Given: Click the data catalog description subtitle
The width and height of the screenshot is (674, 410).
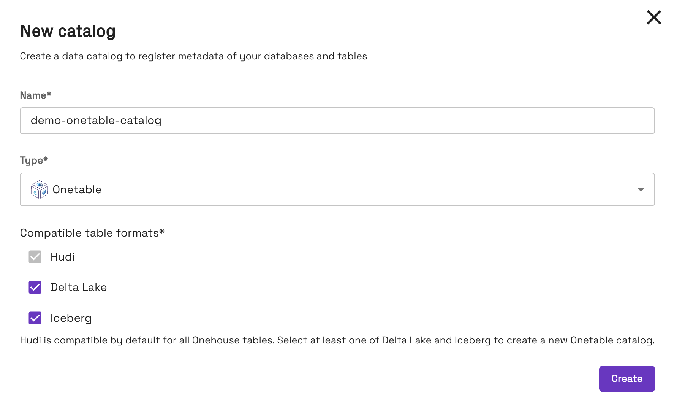Looking at the screenshot, I should tap(193, 56).
